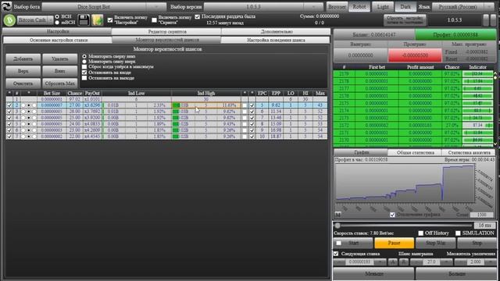
Task: Click the green Bitcoin Cash coin logo
Action: [9, 20]
